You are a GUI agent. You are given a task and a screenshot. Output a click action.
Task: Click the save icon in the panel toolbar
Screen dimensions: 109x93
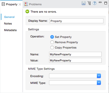[83, 3]
